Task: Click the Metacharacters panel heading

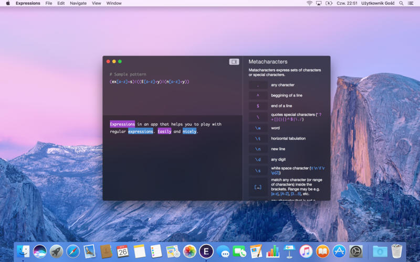Action: (268, 61)
